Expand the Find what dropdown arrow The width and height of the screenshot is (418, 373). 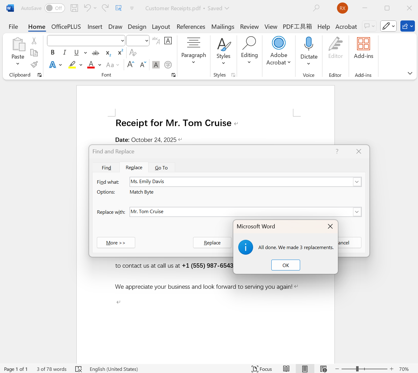357,182
